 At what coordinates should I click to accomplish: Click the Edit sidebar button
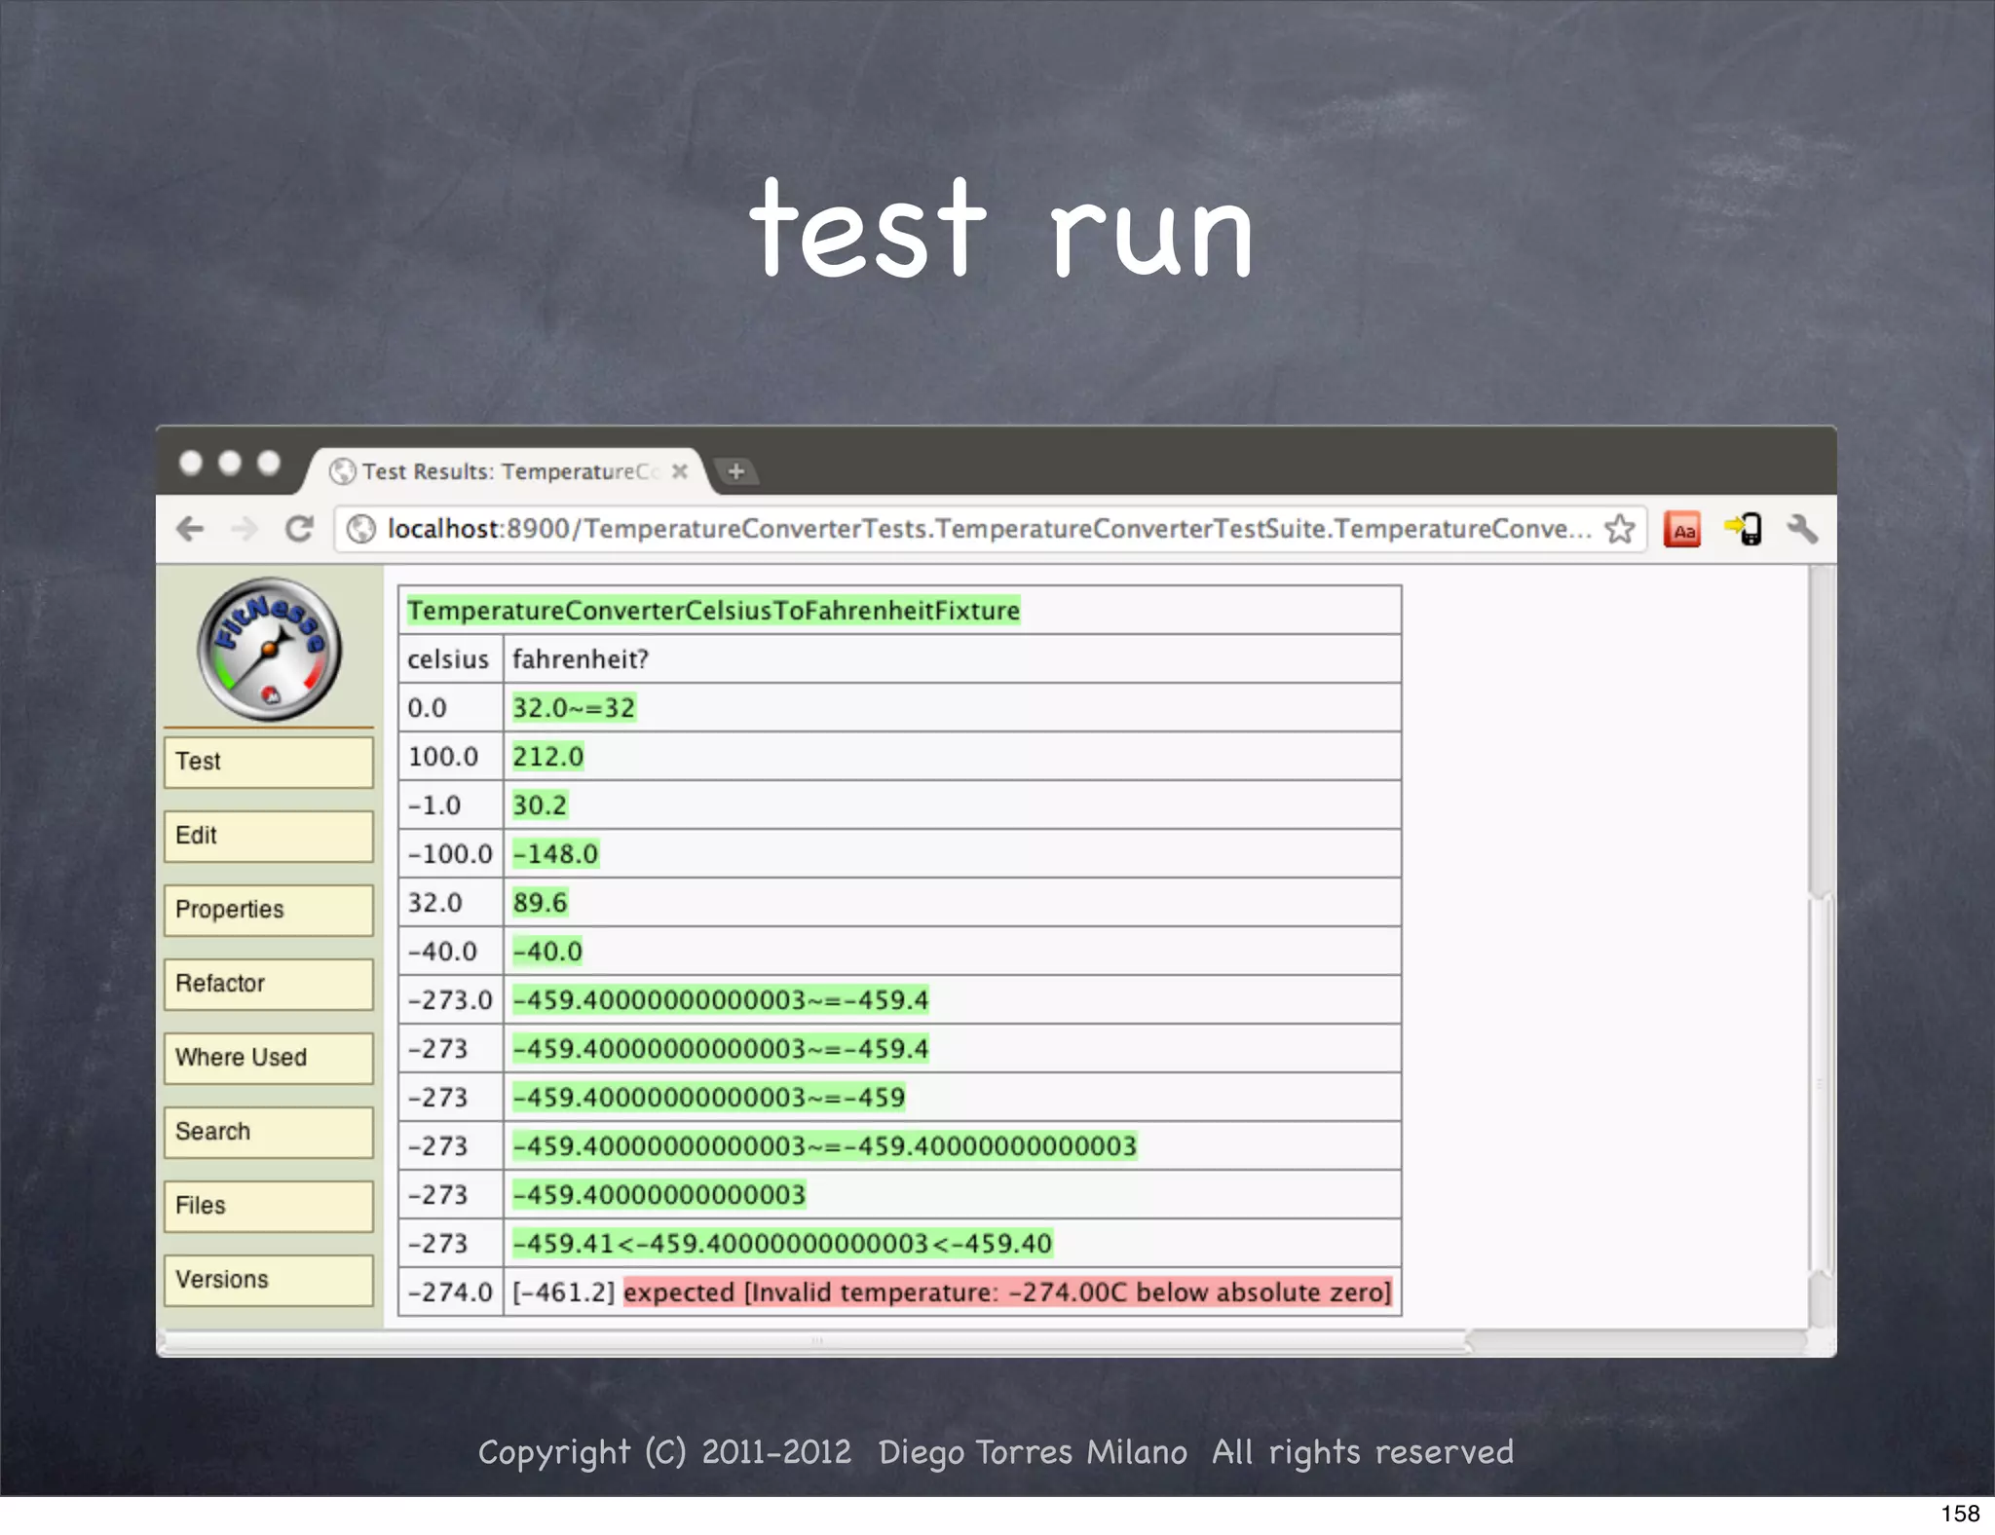(268, 836)
